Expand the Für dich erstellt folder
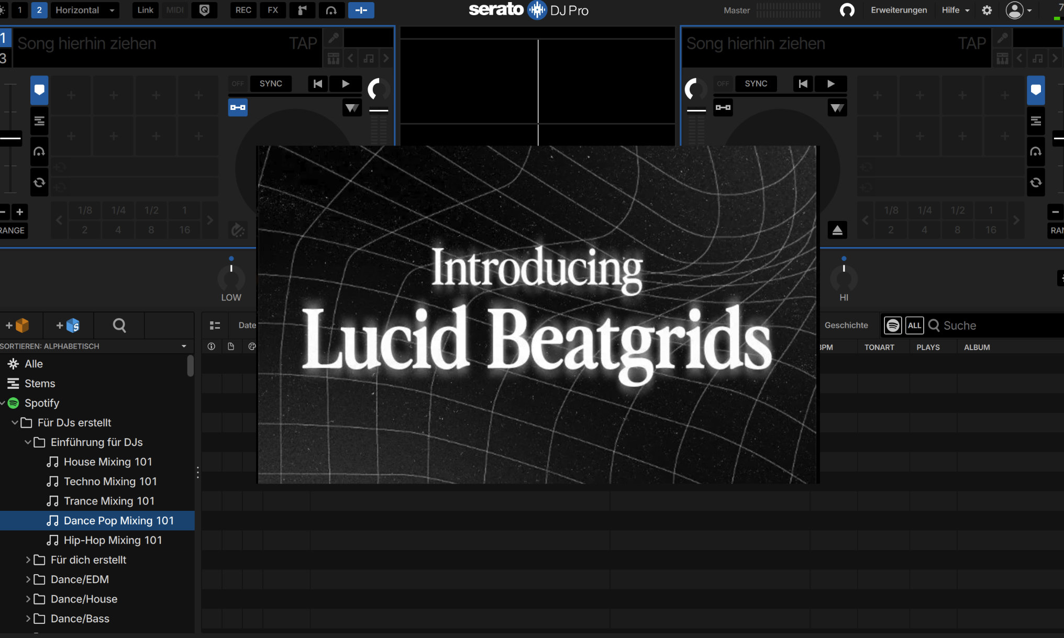Viewport: 1064px width, 638px height. pos(28,560)
